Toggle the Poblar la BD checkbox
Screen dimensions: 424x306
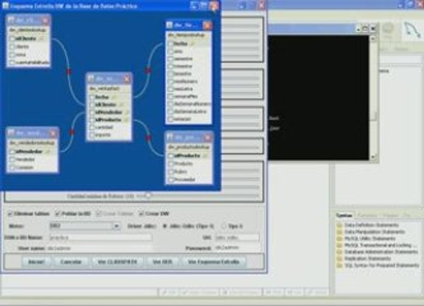(x=57, y=214)
